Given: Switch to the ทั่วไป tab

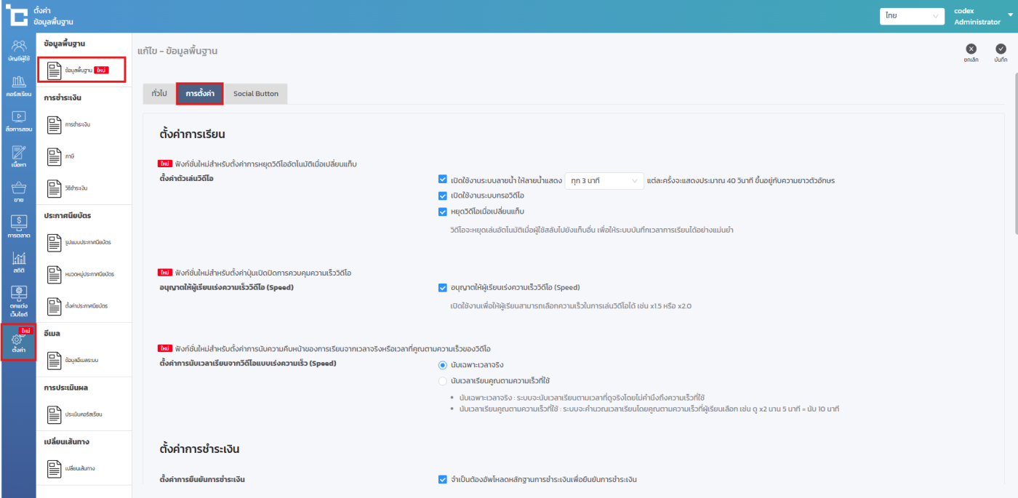Looking at the screenshot, I should pos(159,94).
